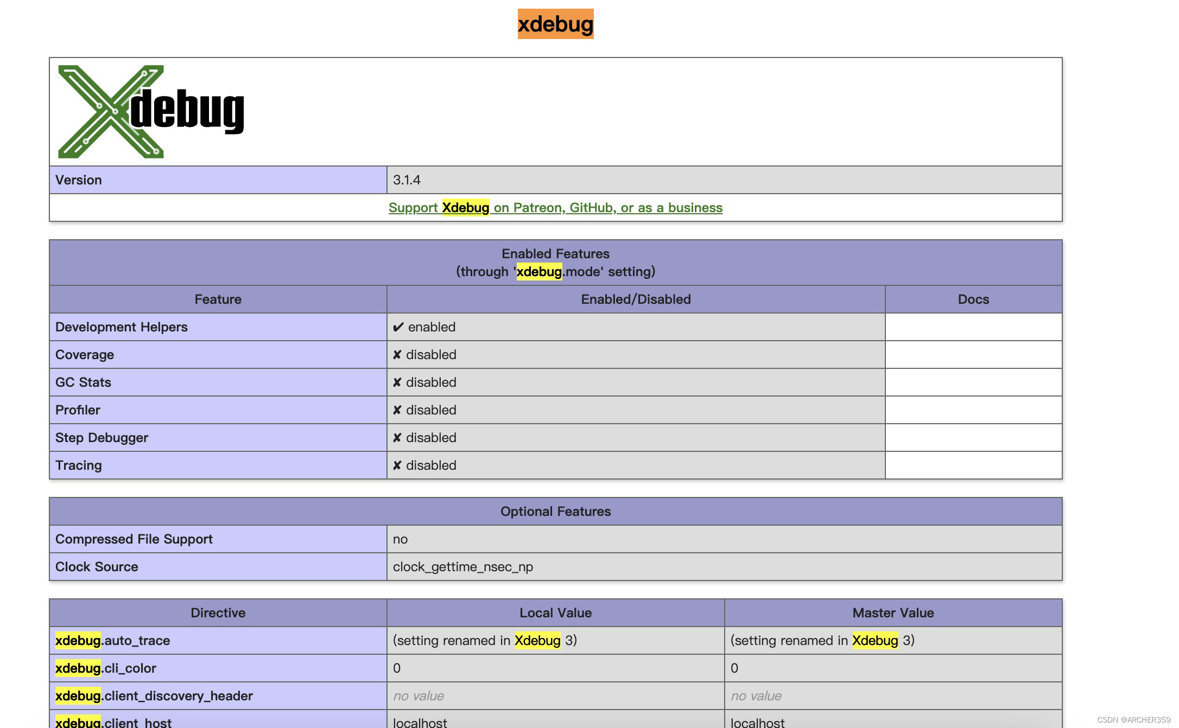Click the Xdebug logo image
Screen dimensions: 1179x728
151,112
